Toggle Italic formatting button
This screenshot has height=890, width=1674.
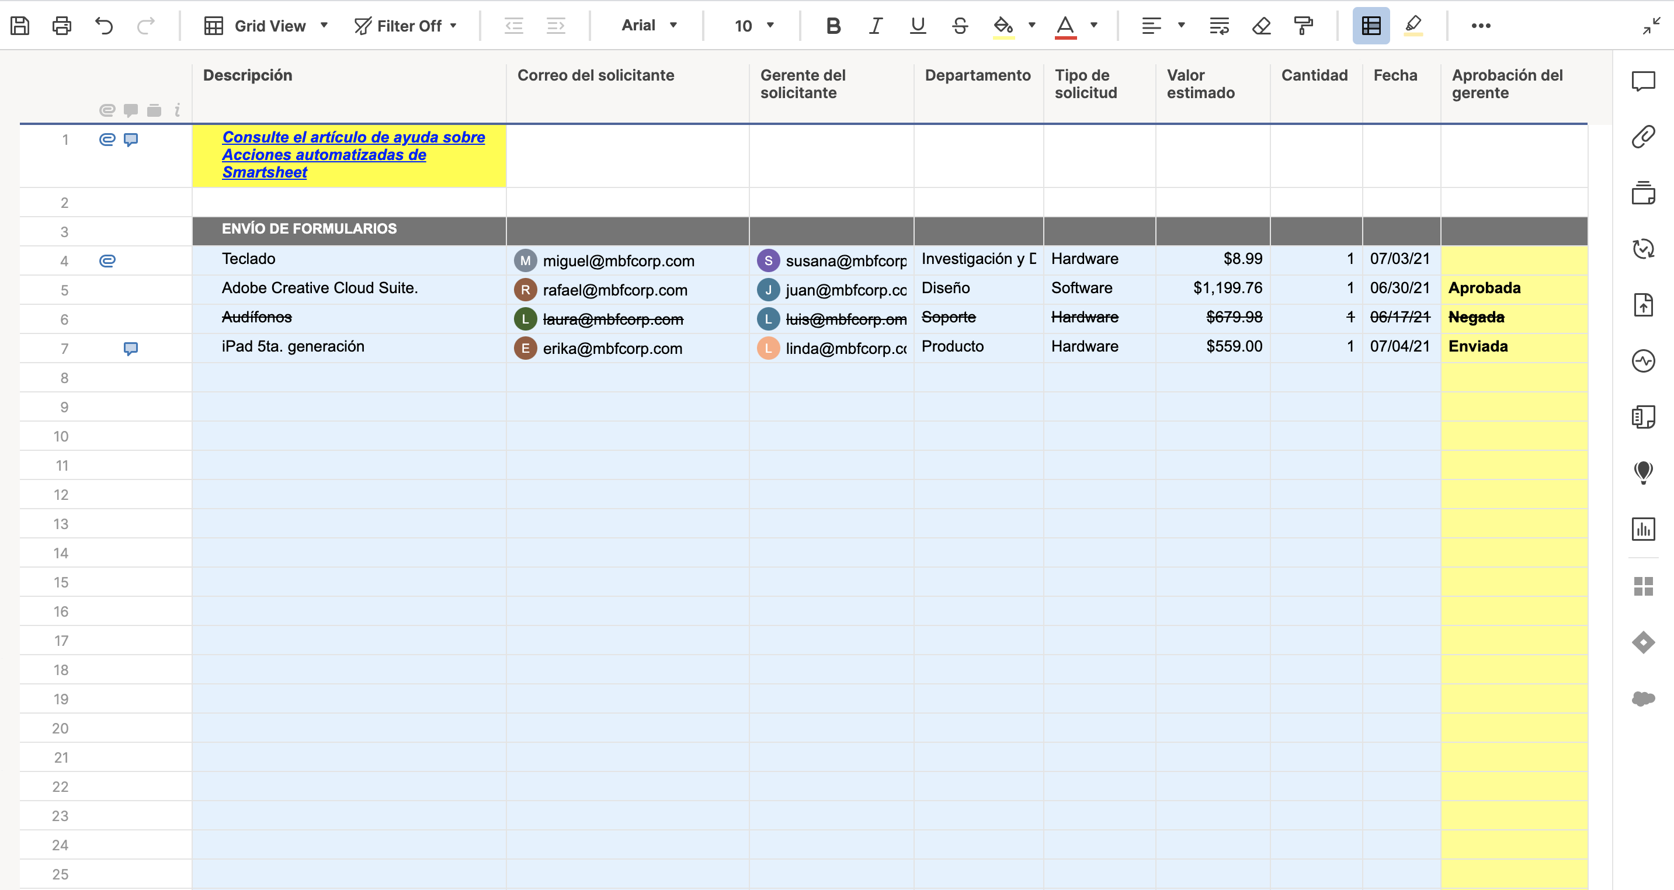876,26
